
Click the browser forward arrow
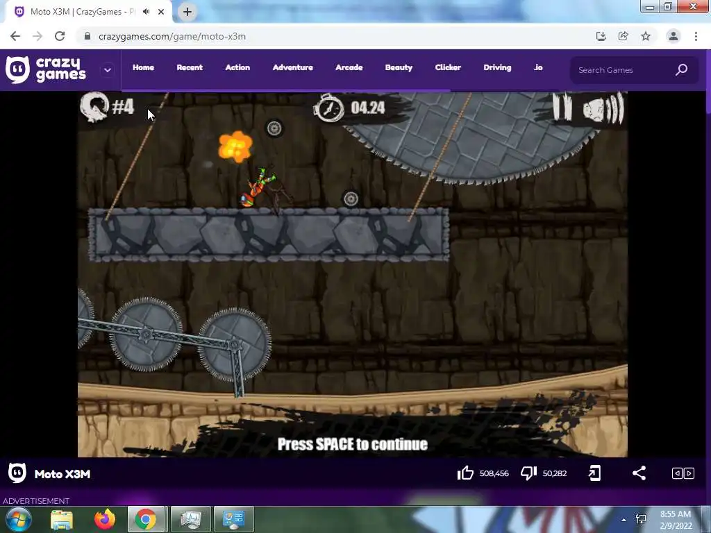[37, 36]
